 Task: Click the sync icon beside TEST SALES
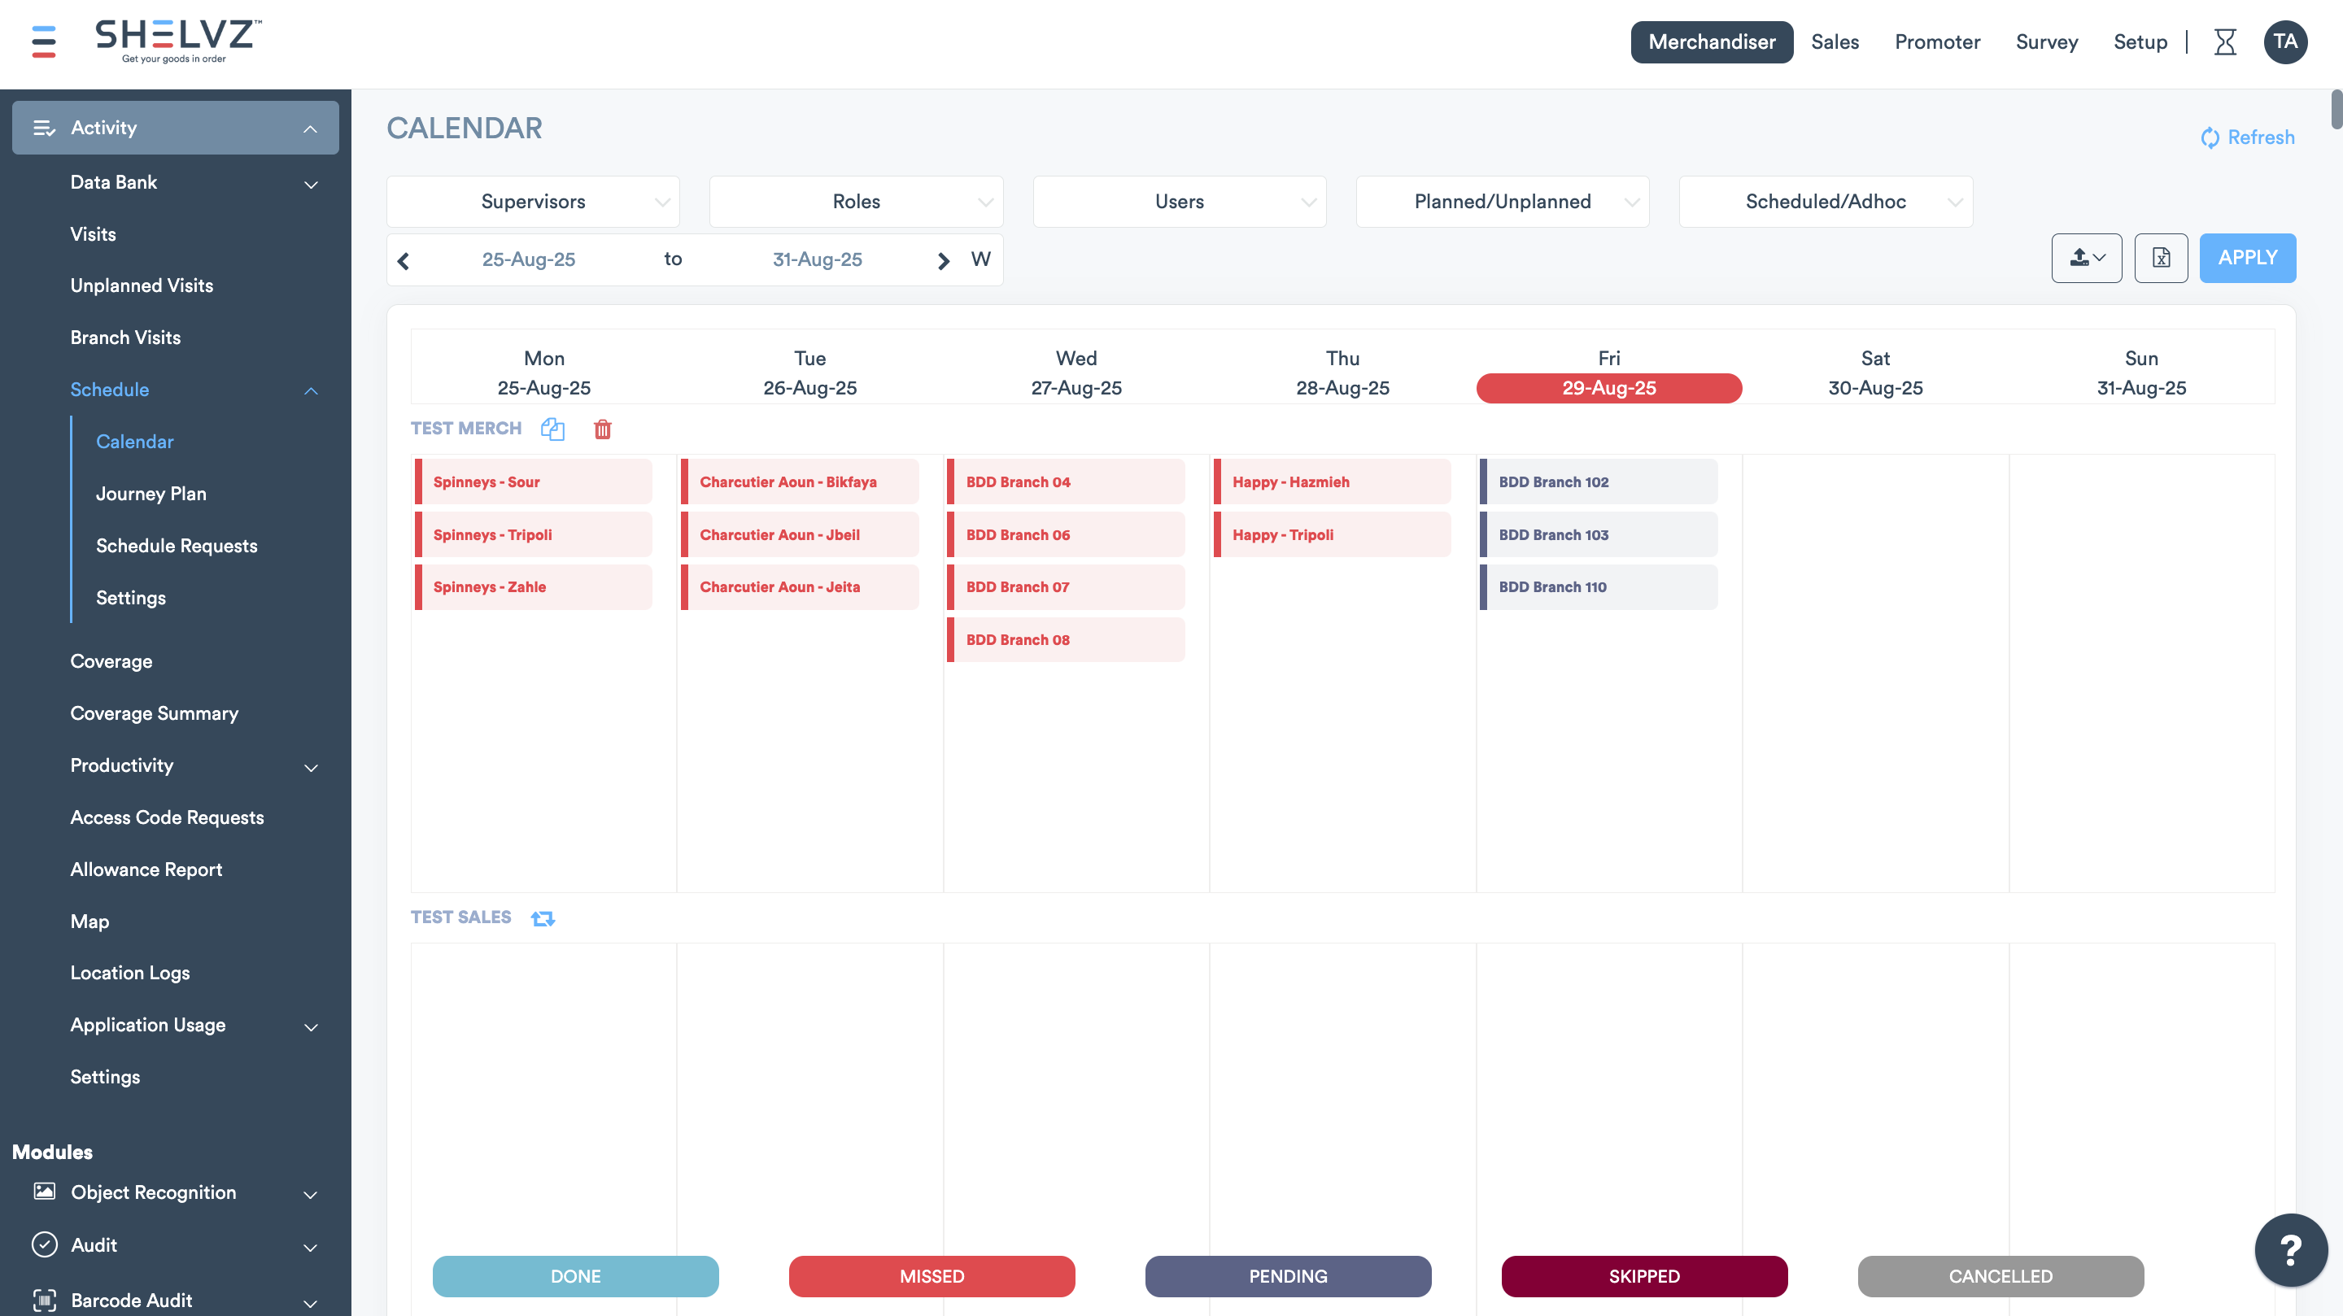point(543,917)
